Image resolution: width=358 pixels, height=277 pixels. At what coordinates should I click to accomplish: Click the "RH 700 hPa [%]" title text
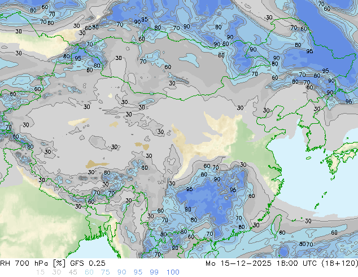pos(33,263)
